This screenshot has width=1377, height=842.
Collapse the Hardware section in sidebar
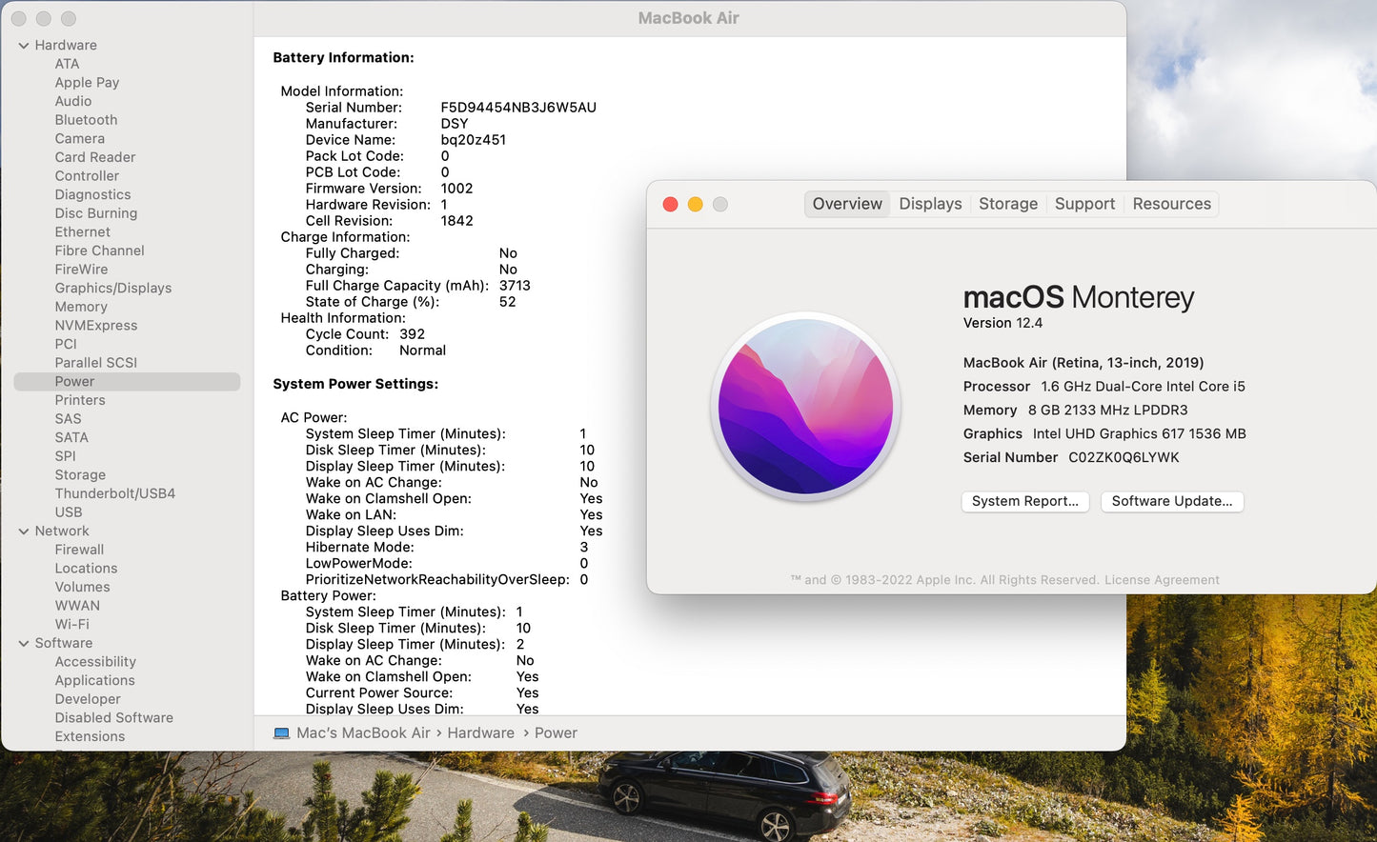(x=24, y=46)
